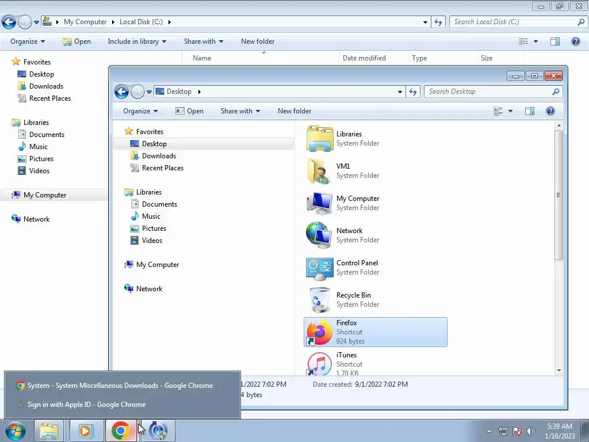
Task: Select Network in Local Disk window sidebar
Action: coord(36,219)
